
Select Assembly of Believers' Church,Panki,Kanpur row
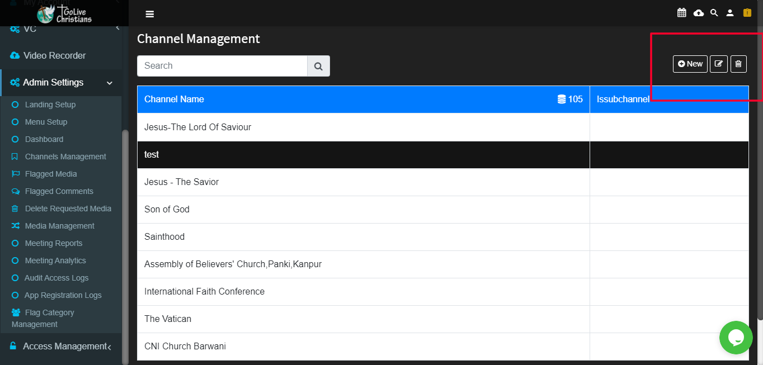point(443,264)
